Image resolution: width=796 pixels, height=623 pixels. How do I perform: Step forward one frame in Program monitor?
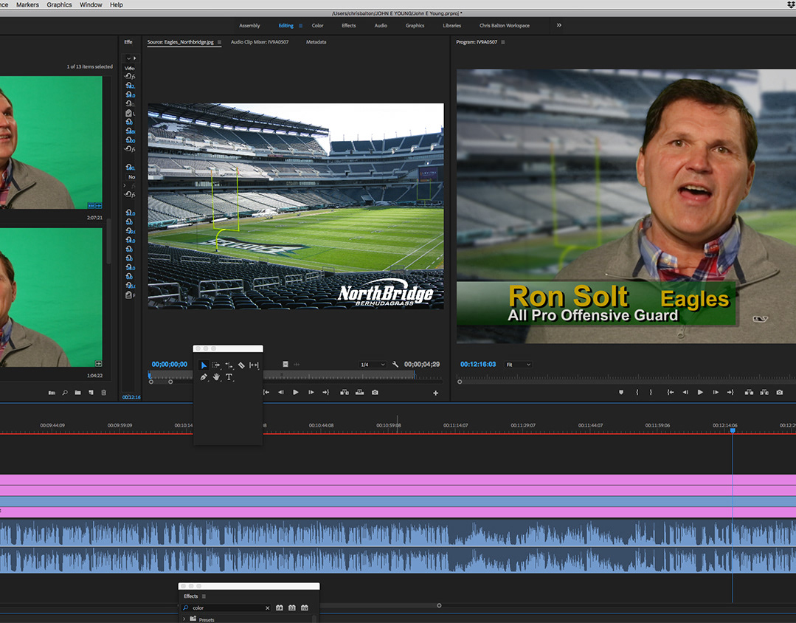pos(716,392)
